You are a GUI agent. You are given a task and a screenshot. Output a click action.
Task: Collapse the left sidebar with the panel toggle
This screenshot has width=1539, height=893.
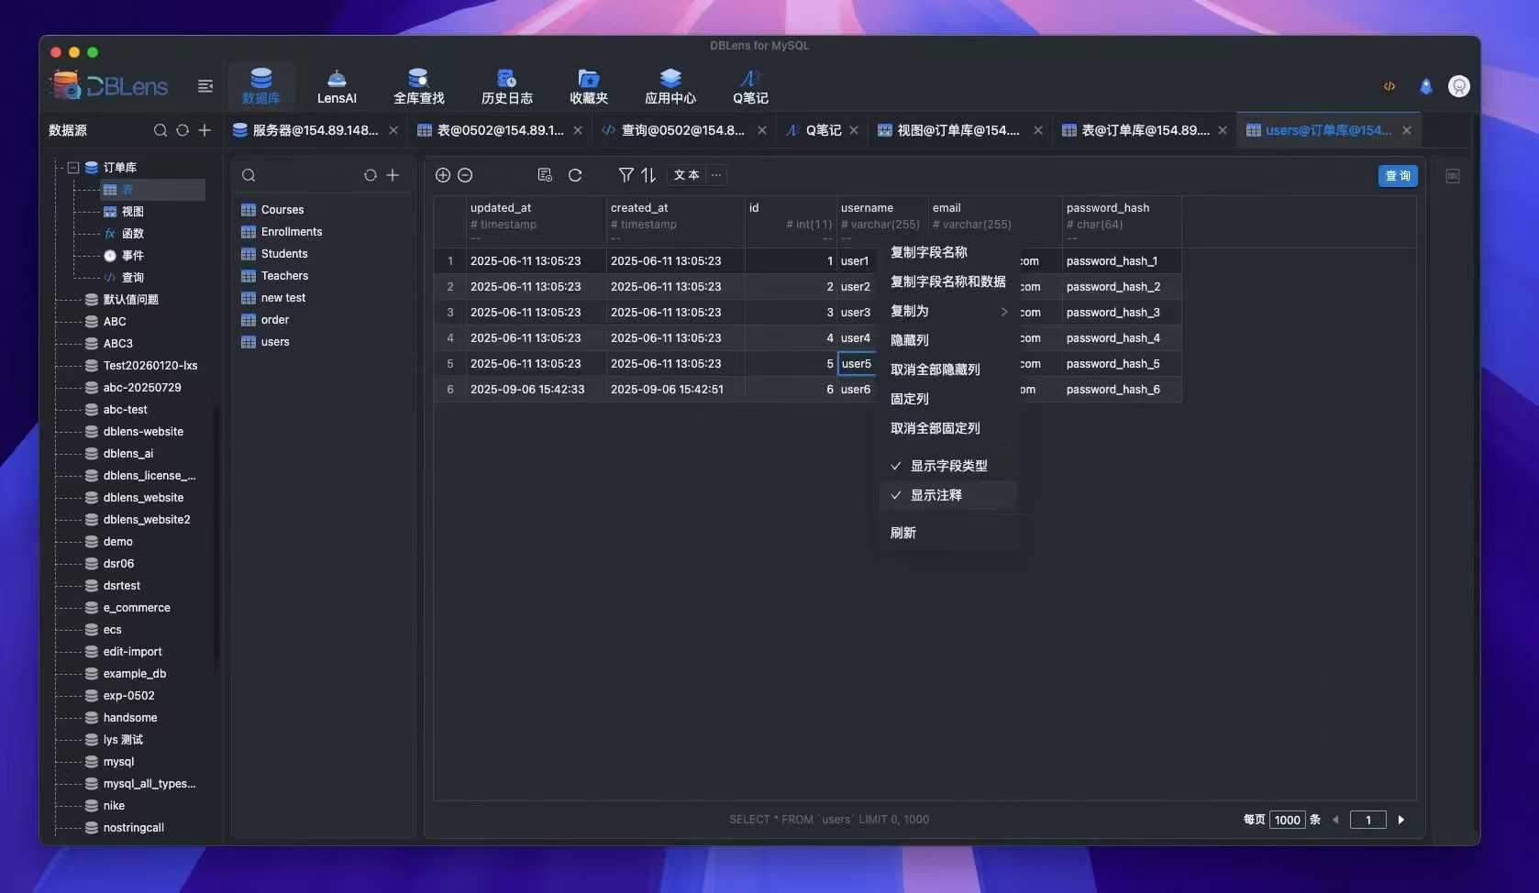[205, 85]
